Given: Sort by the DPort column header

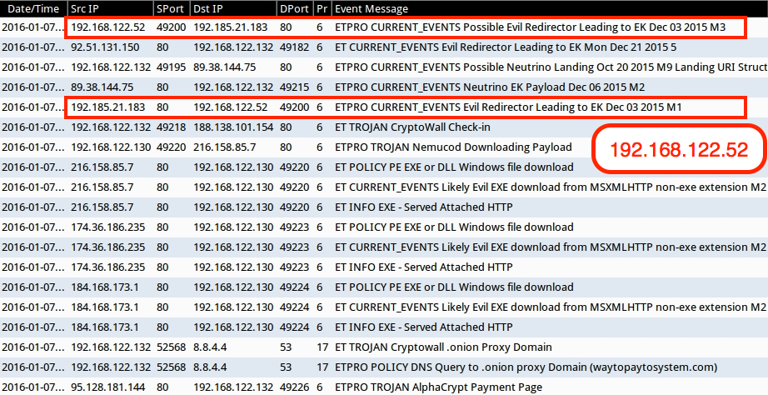Looking at the screenshot, I should click(x=296, y=8).
